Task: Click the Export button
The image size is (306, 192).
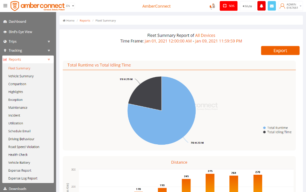Action: (x=280, y=50)
